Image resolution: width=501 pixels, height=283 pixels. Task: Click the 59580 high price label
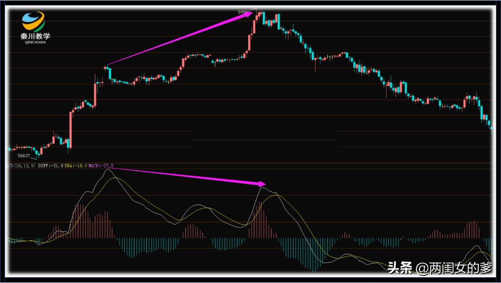[244, 12]
